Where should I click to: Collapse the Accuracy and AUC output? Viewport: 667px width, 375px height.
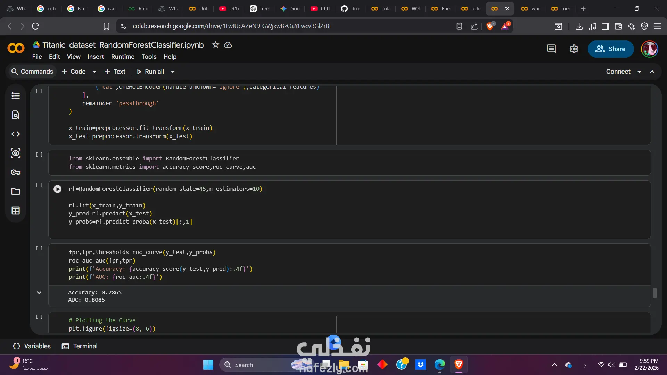pos(39,293)
